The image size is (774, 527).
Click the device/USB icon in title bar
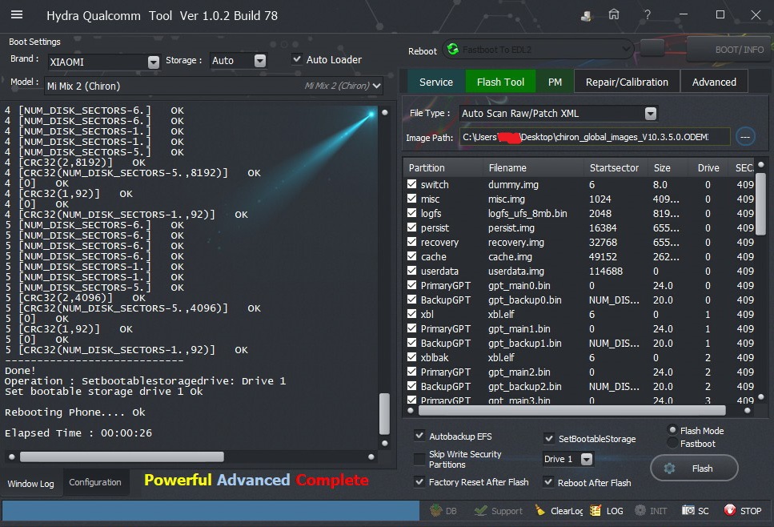(x=586, y=15)
